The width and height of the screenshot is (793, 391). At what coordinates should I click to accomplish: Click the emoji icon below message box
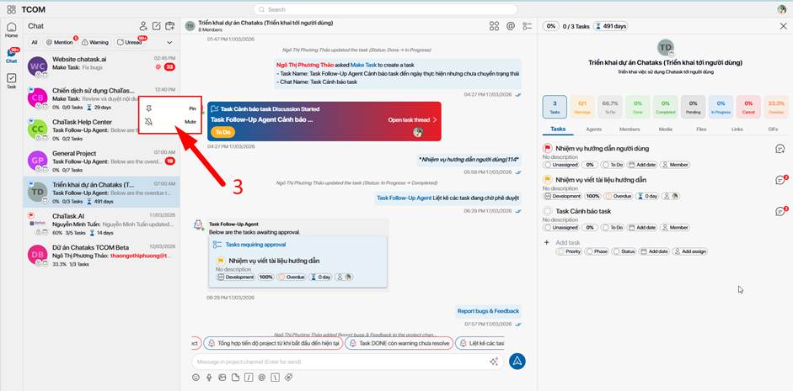196,378
